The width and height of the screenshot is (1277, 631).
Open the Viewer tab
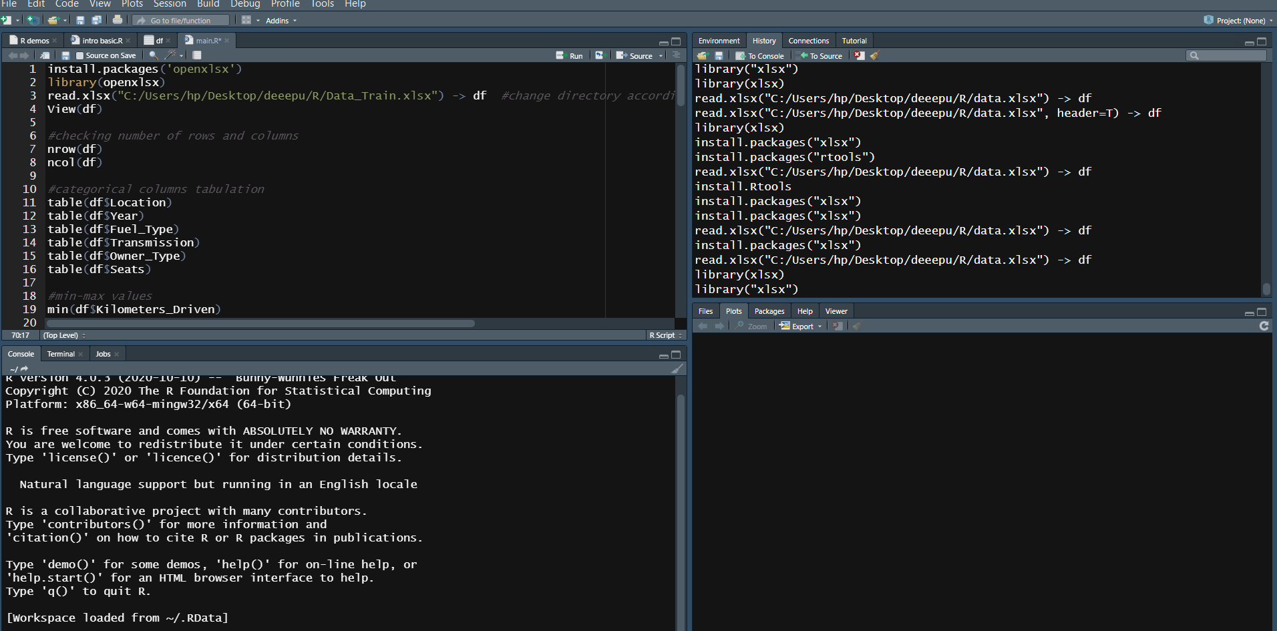836,311
